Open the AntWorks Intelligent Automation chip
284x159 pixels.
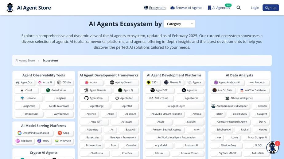pos(175,137)
